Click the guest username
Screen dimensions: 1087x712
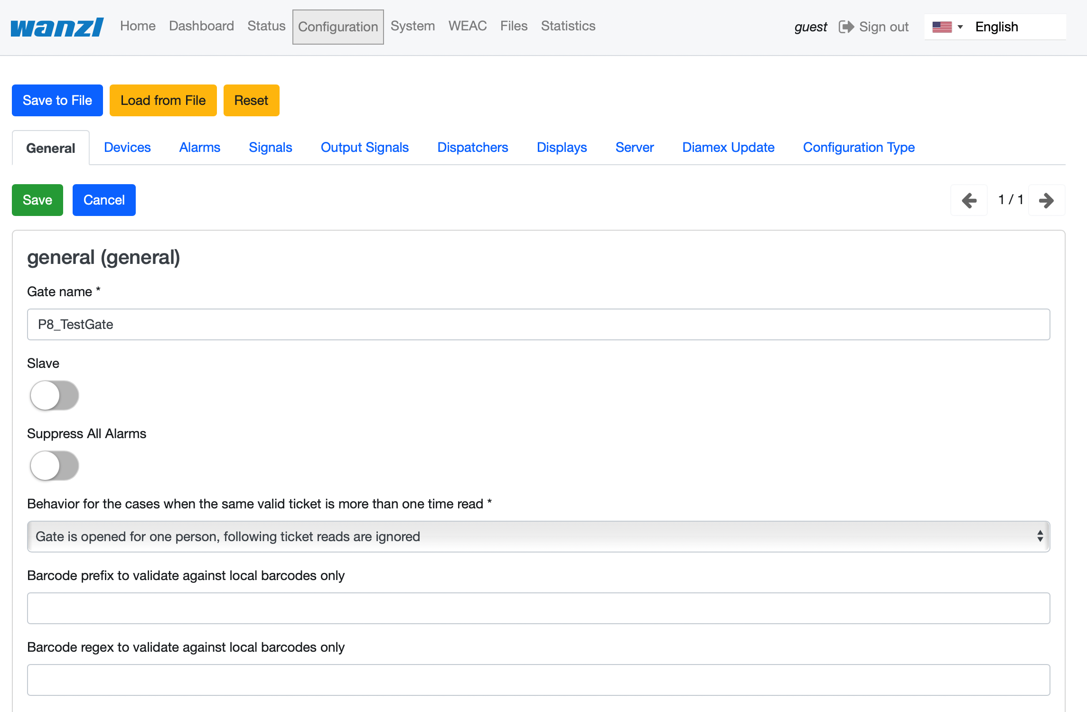(x=811, y=27)
